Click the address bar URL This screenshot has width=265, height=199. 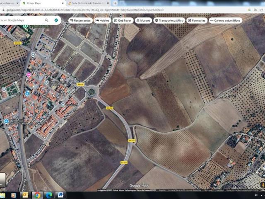tap(85, 10)
